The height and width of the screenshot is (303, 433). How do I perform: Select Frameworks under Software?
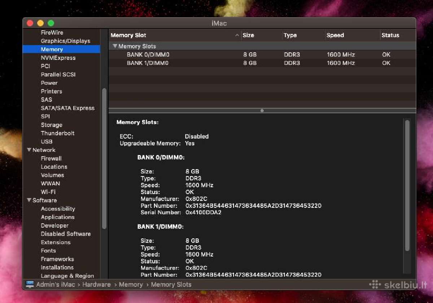pyautogui.click(x=57, y=259)
